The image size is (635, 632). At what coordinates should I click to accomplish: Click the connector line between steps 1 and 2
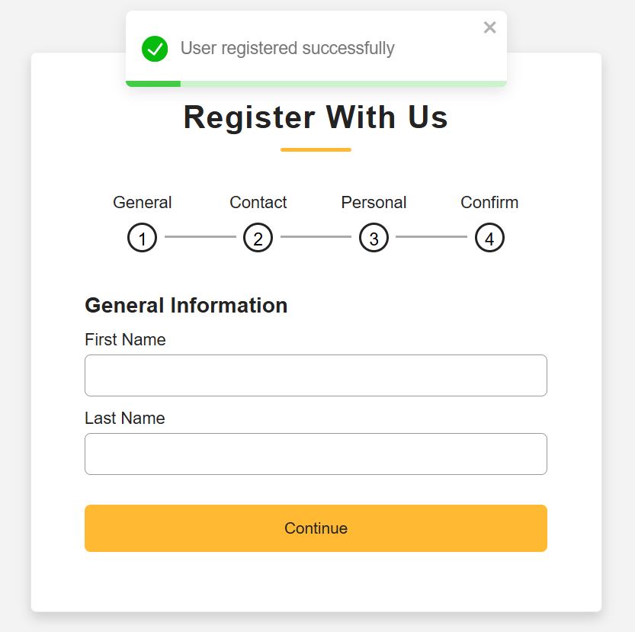tap(200, 237)
